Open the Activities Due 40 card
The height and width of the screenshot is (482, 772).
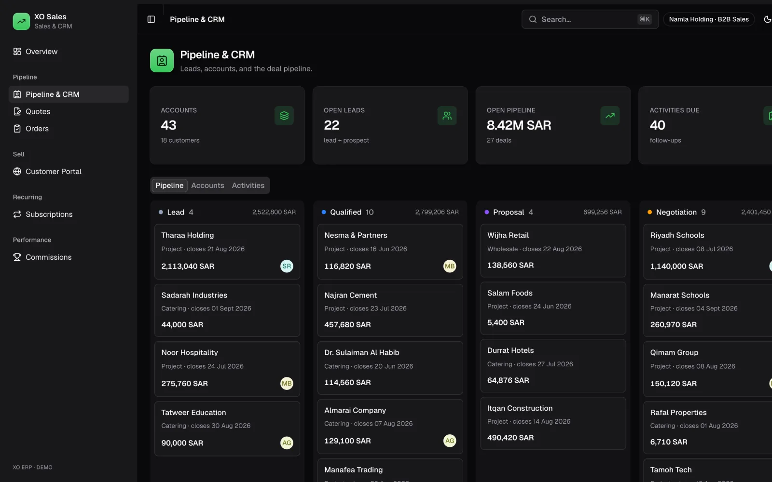click(x=705, y=125)
